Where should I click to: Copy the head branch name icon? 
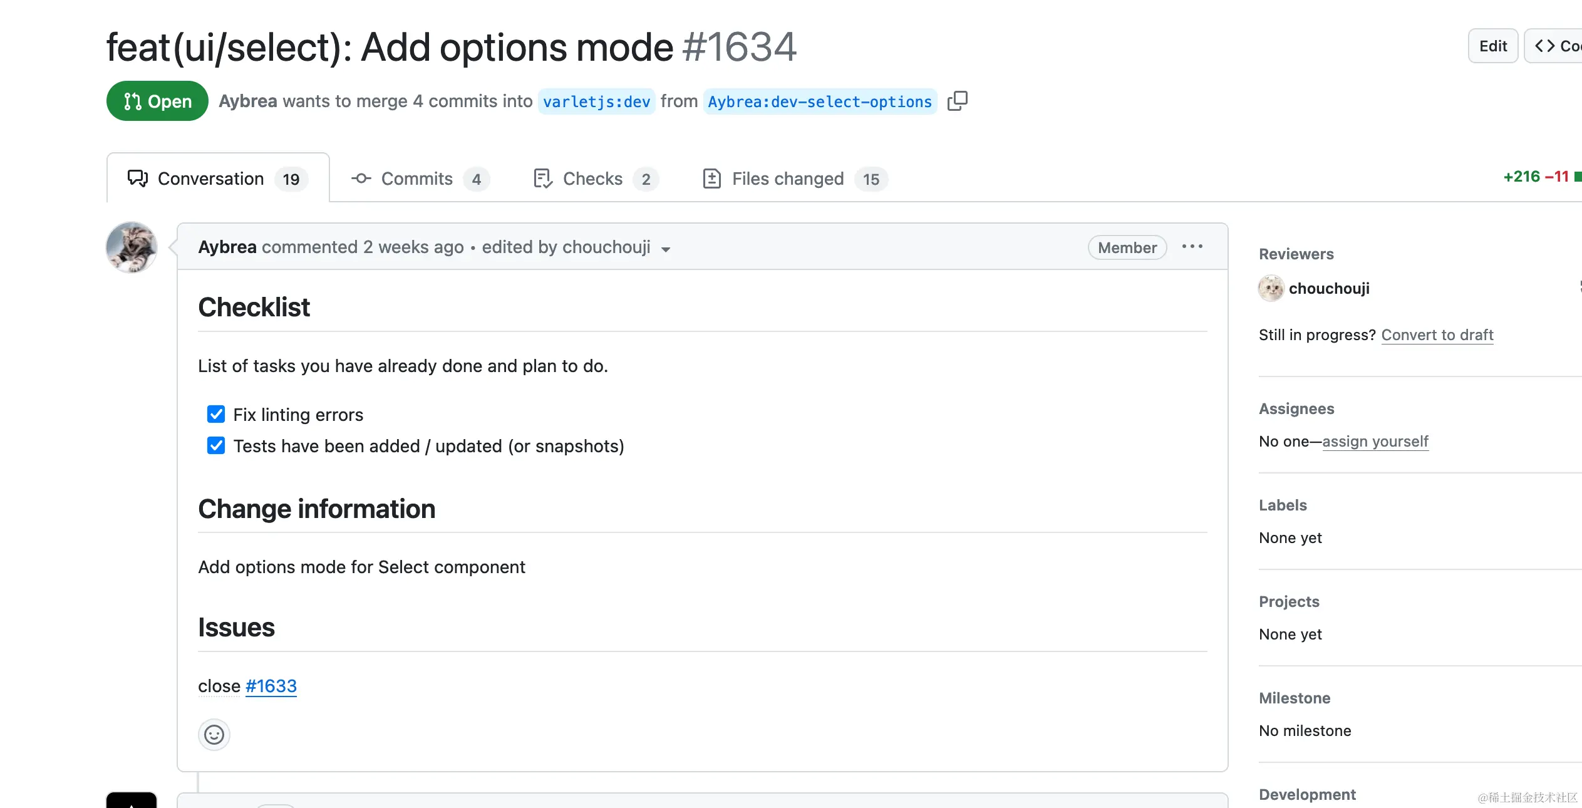click(x=957, y=101)
